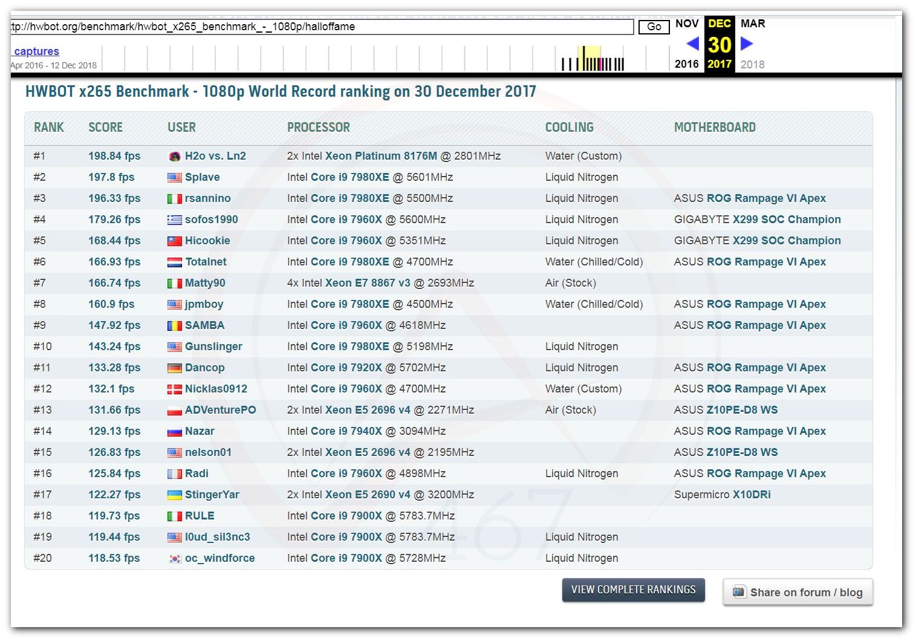This screenshot has width=913, height=638.
Task: Open the 198.84 fps top score
Action: click(114, 156)
